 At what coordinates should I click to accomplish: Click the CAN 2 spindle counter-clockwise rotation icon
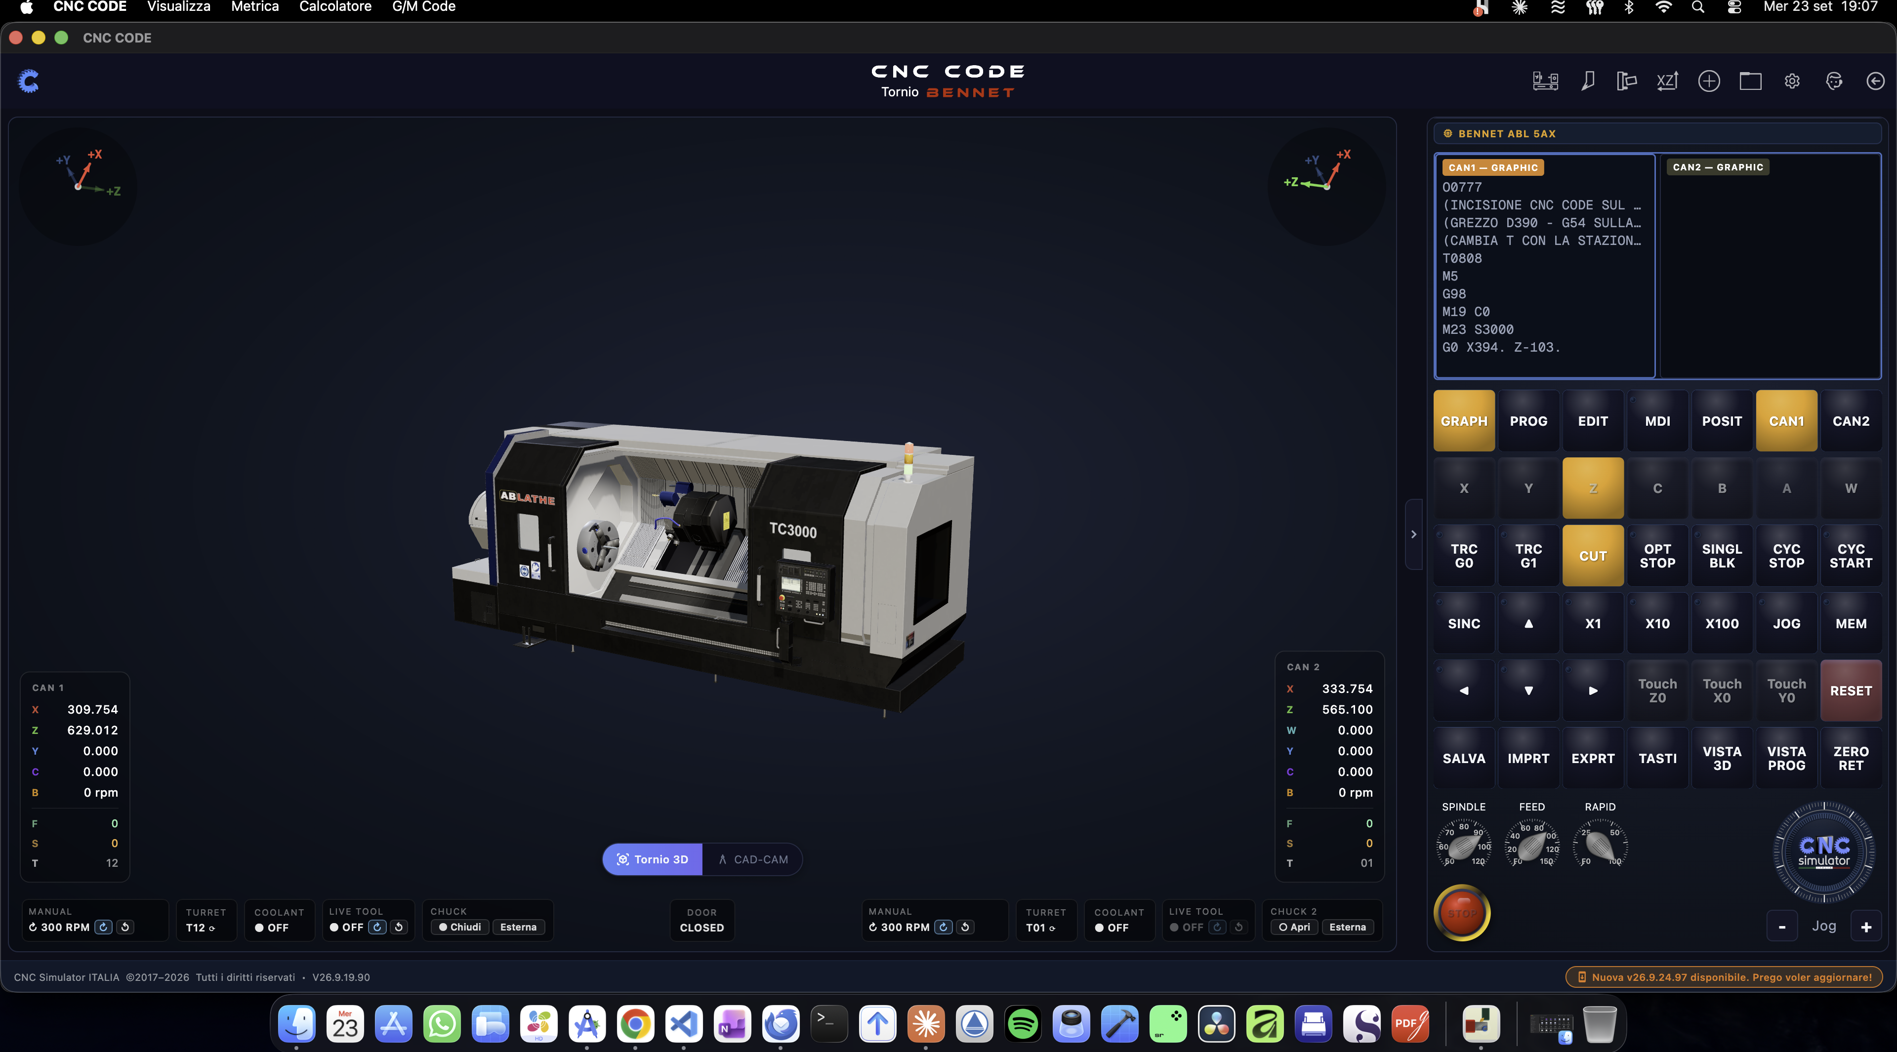965,927
